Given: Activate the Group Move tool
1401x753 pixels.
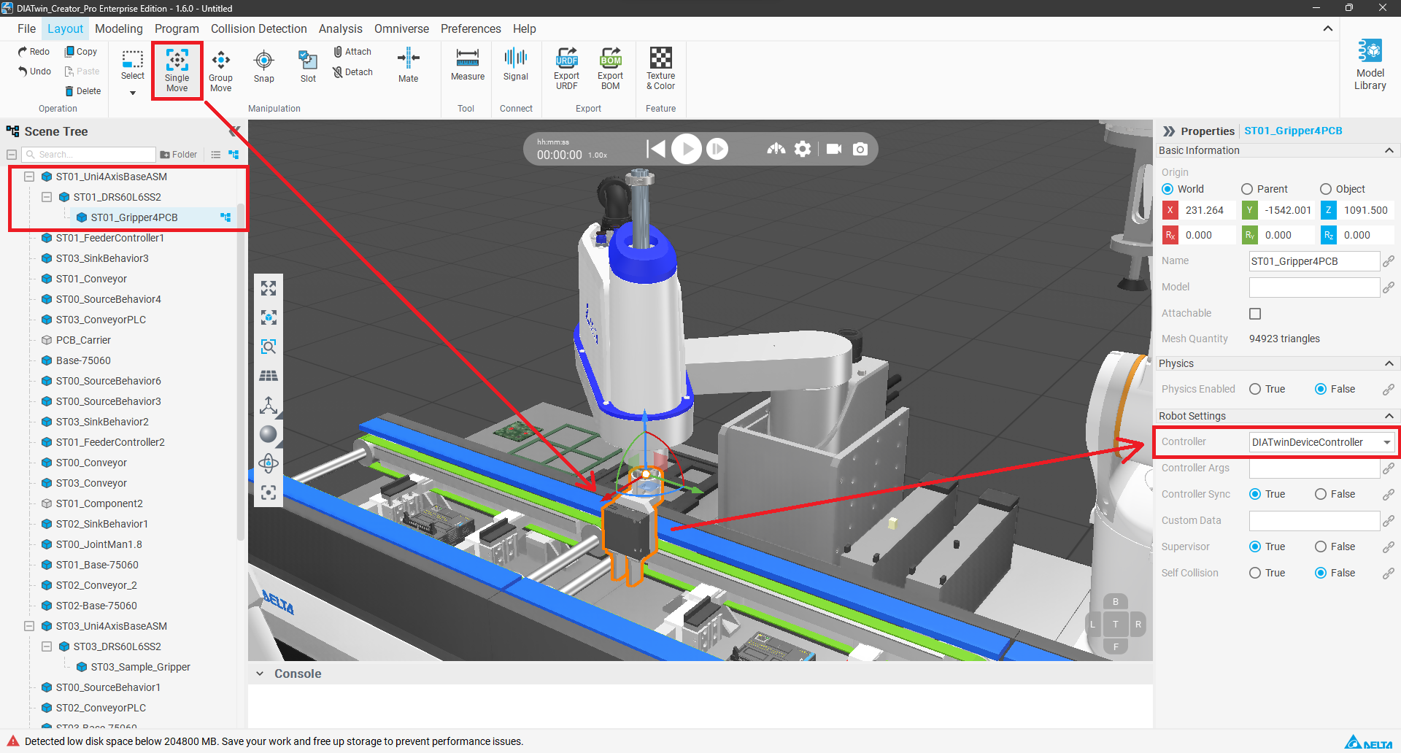Looking at the screenshot, I should coord(220,71).
